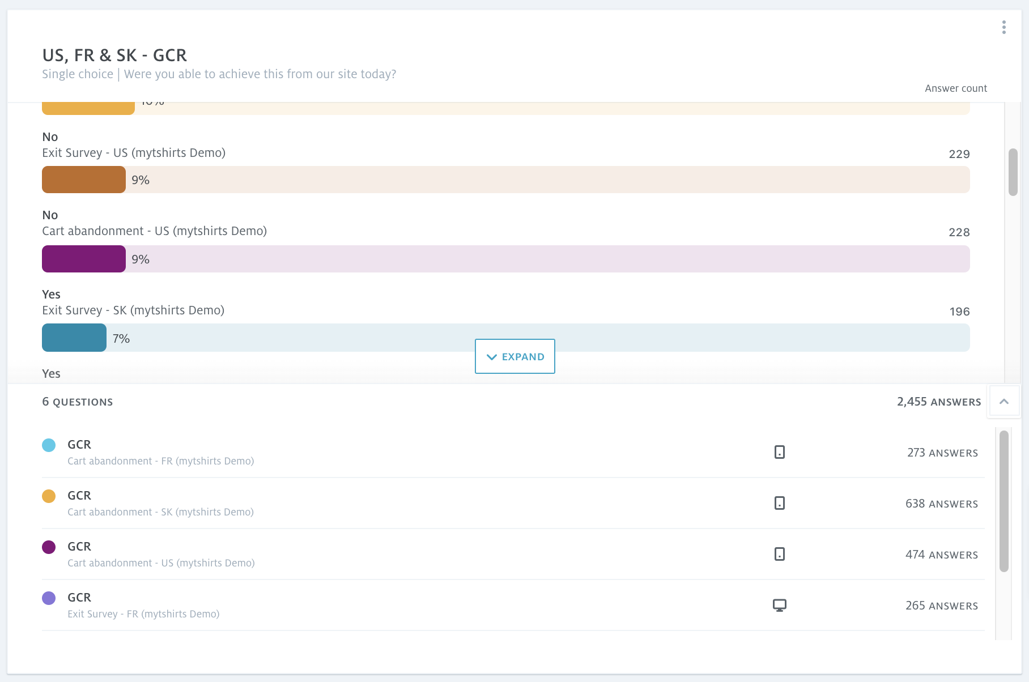The image size is (1029, 682).
Task: Click the mobile icon for Cart abandonment SK
Action: click(780, 503)
